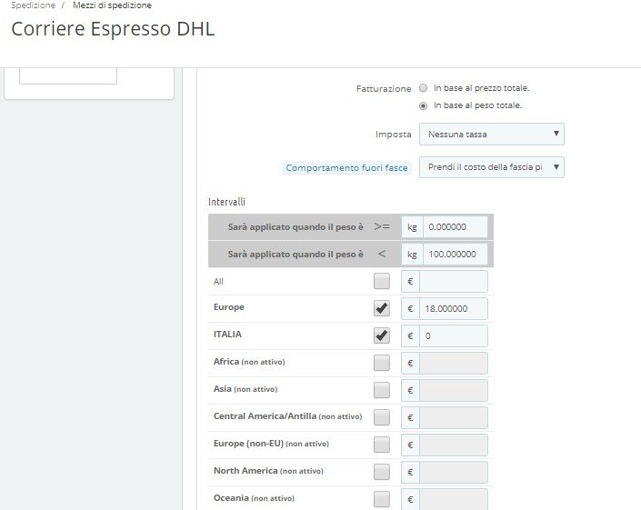Click the All zones price field
The image size is (641, 510).
tap(454, 281)
